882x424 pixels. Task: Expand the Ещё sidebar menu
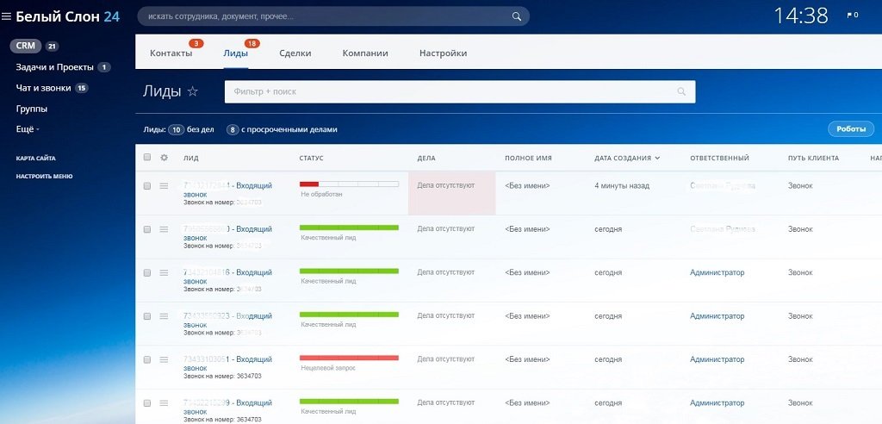(x=28, y=129)
